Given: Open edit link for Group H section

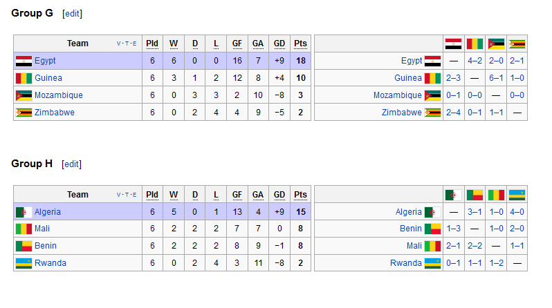Looking at the screenshot, I should 71,164.
